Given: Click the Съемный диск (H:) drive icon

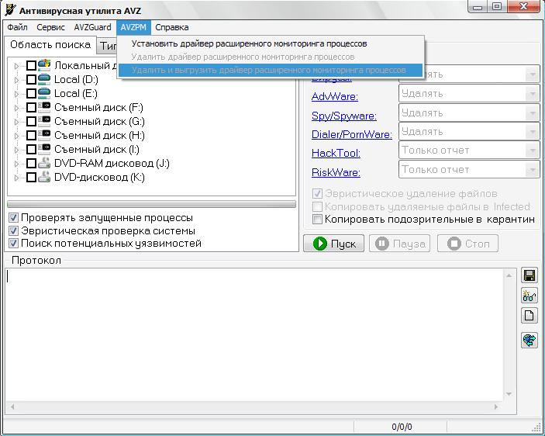Looking at the screenshot, I should click(x=44, y=135).
